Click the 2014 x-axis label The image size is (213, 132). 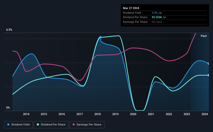click(x=26, y=114)
